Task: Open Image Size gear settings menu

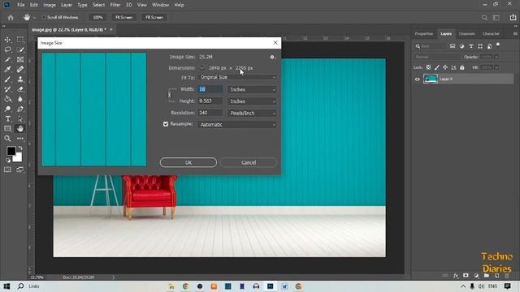Action: pos(272,57)
